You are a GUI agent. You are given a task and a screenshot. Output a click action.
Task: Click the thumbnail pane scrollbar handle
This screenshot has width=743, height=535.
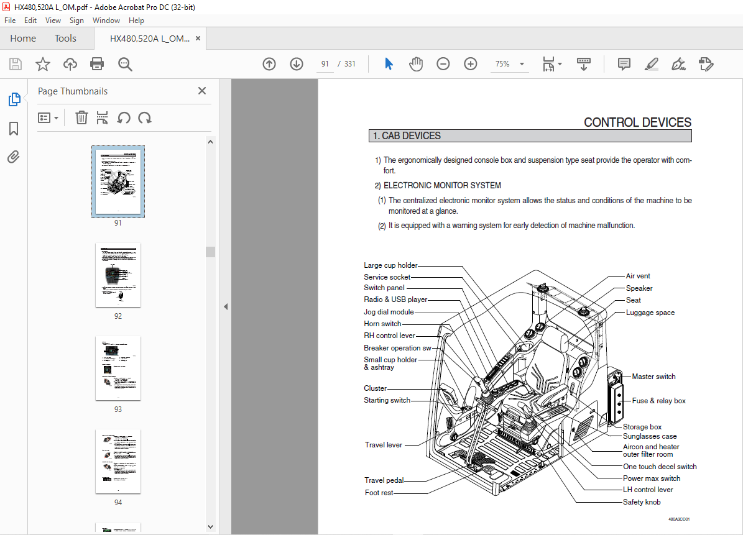point(210,252)
